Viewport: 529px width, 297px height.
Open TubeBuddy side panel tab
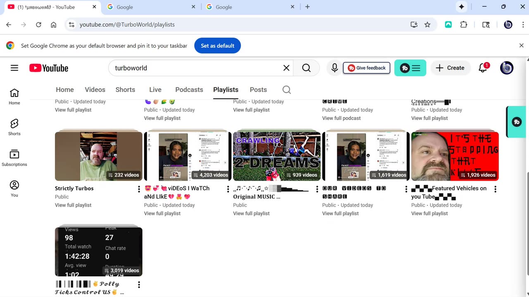[x=516, y=122]
